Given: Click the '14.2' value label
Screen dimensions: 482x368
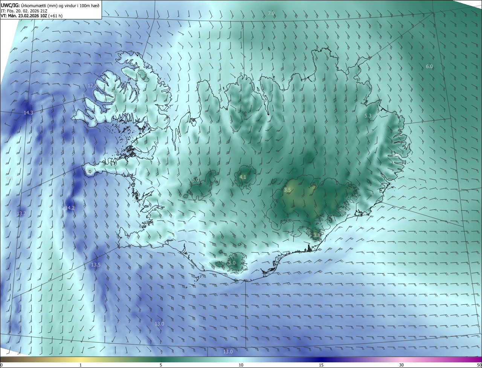Looking at the screenshot, I should coord(70,208).
